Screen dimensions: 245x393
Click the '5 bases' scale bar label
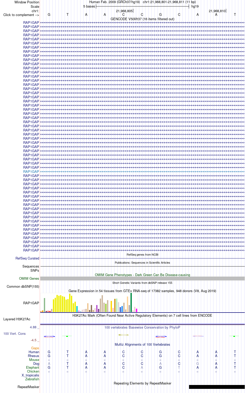click(89, 6)
